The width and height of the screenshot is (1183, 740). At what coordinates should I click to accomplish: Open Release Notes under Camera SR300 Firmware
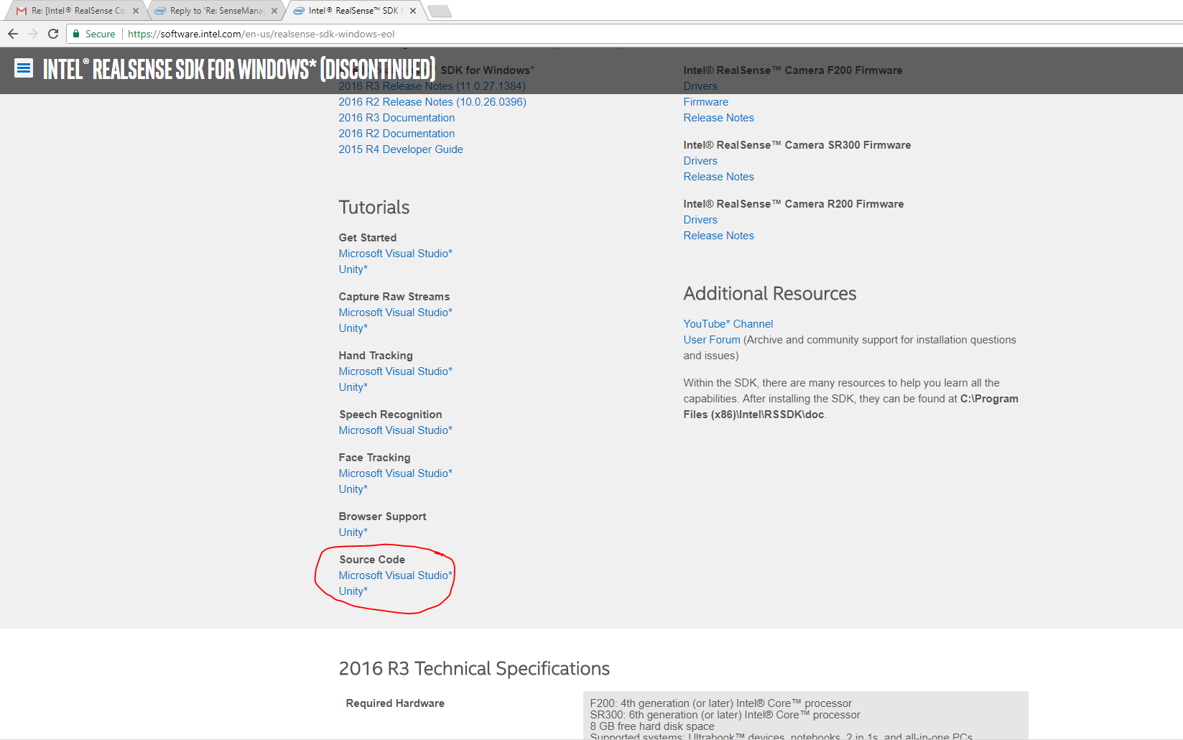(718, 177)
